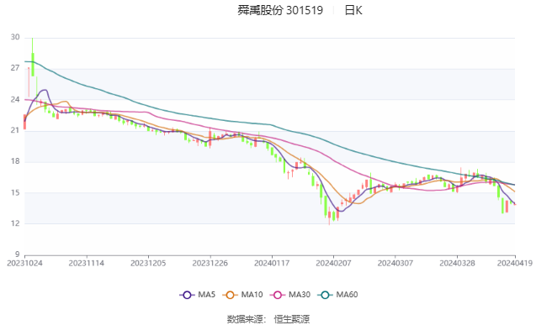Click the 18 price axis label
Viewport: 536px width, 325px height.
click(15, 161)
